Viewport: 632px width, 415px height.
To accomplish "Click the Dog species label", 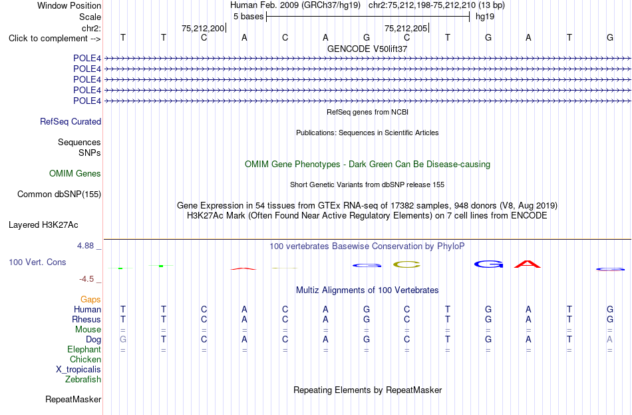I will coord(93,340).
